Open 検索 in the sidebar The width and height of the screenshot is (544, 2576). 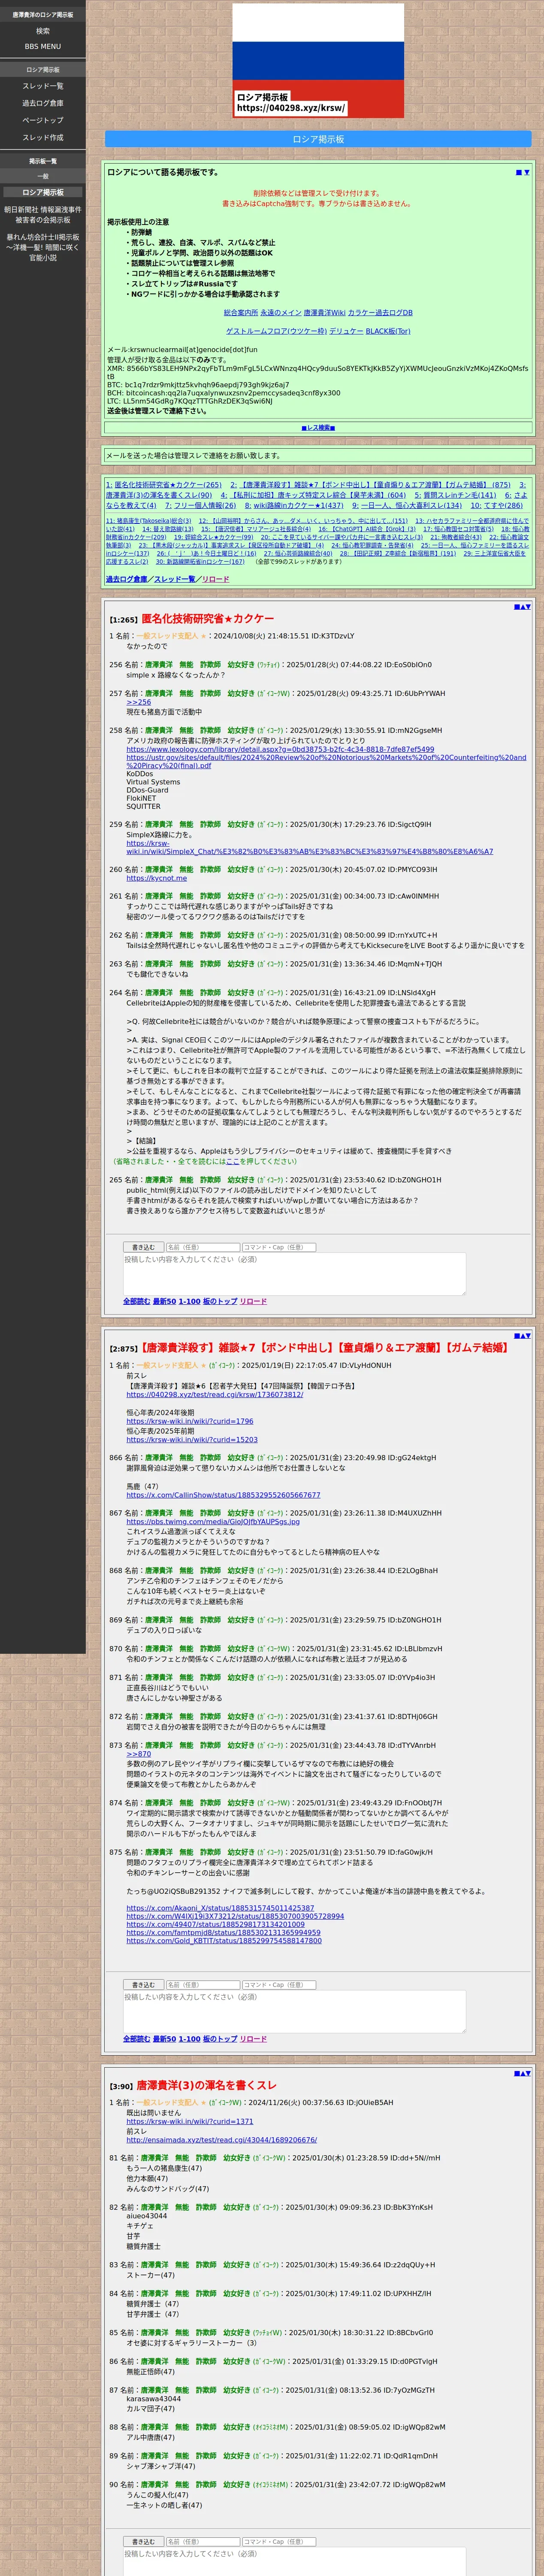click(x=43, y=31)
